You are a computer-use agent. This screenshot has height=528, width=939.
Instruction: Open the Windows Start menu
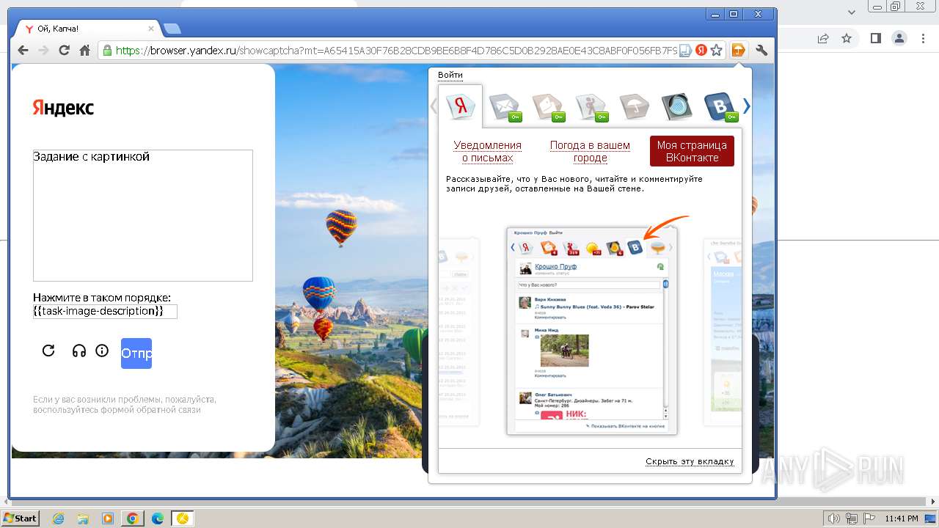pyautogui.click(x=20, y=518)
